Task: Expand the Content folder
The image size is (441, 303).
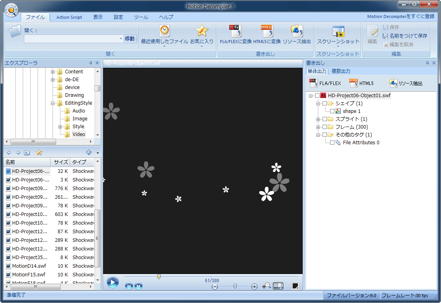Action: 53,72
